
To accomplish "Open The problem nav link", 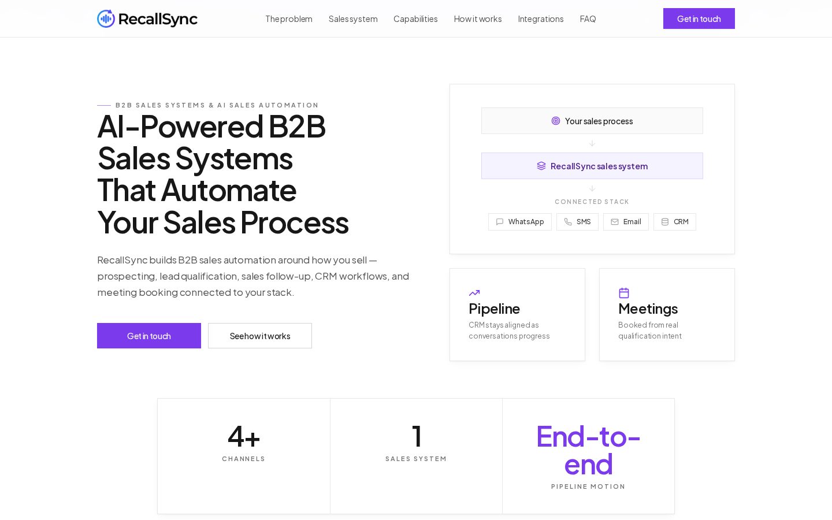I will (x=289, y=19).
